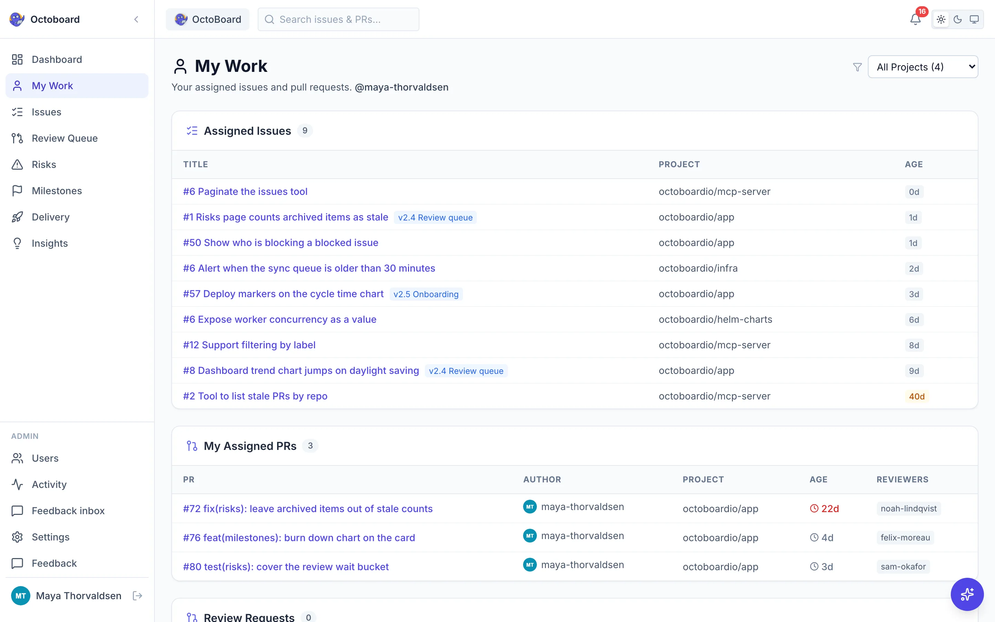
Task: Click the Risks warning triangle icon
Action: pos(17,164)
